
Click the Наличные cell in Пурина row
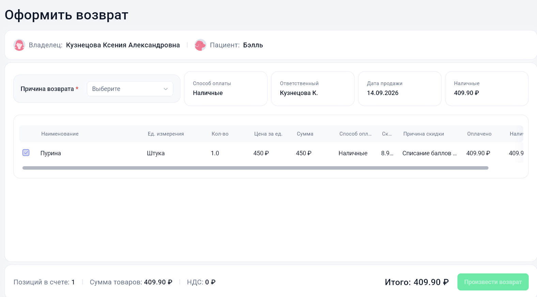[x=353, y=153]
